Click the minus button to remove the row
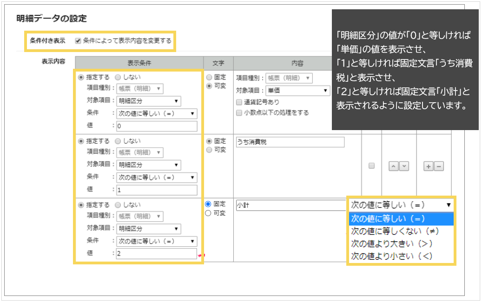The image size is (482, 302). pyautogui.click(x=438, y=166)
